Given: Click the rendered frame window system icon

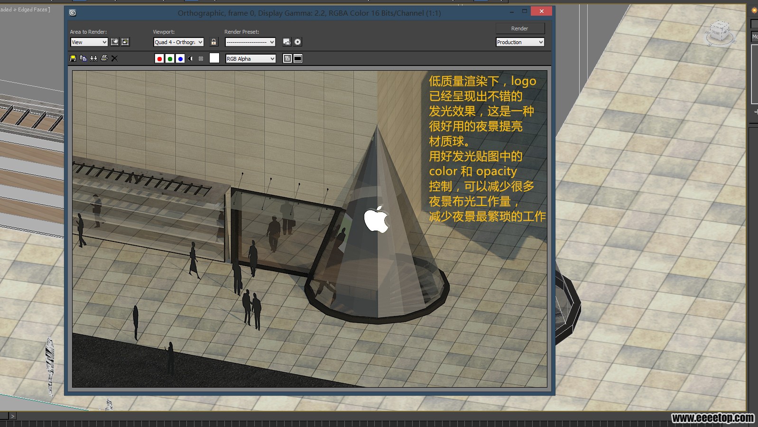Looking at the screenshot, I should click(73, 13).
